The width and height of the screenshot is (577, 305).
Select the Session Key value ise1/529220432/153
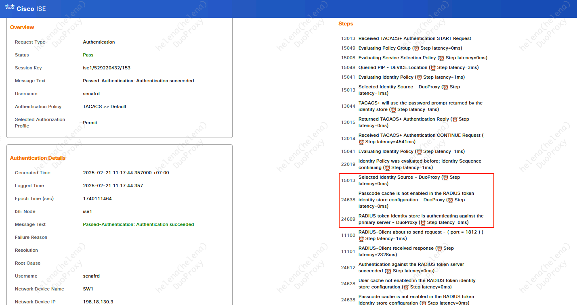point(107,68)
